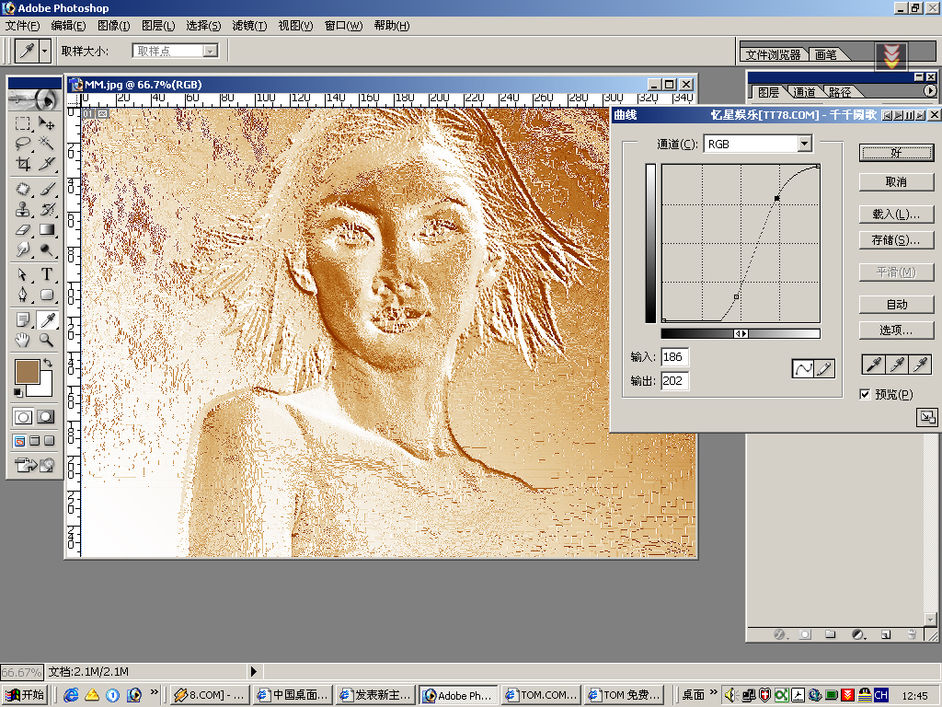Switch to the 路径 tab

(x=840, y=92)
